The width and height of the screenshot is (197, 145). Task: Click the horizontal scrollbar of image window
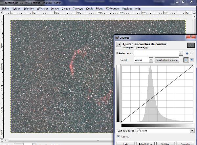pyautogui.click(x=60, y=140)
